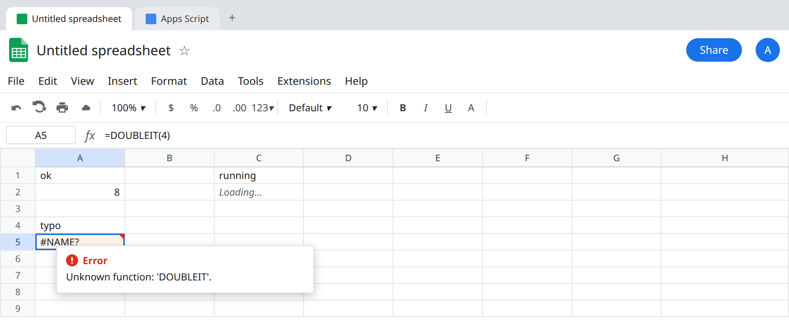Click the blue Share button
The image size is (789, 330).
pos(714,50)
